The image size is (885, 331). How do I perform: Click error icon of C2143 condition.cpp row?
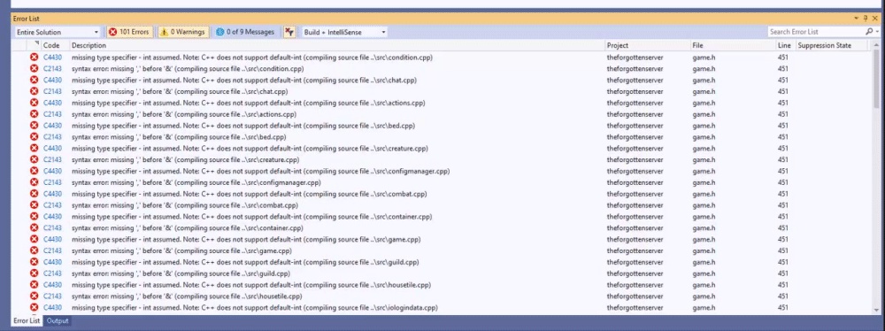pos(34,69)
